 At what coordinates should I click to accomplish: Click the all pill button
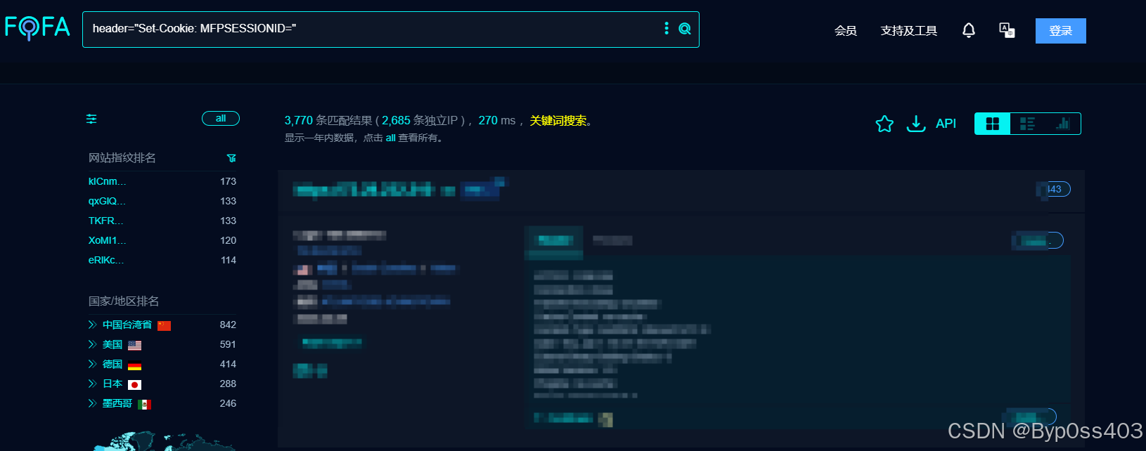221,118
